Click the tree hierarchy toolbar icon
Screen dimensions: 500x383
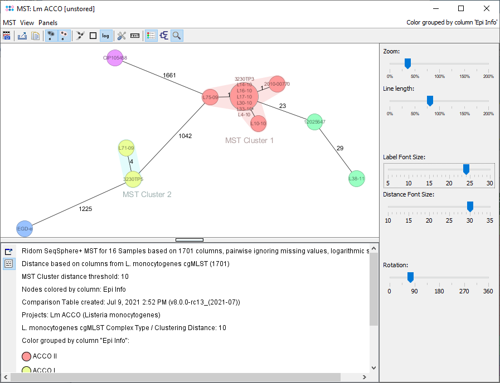(x=164, y=36)
